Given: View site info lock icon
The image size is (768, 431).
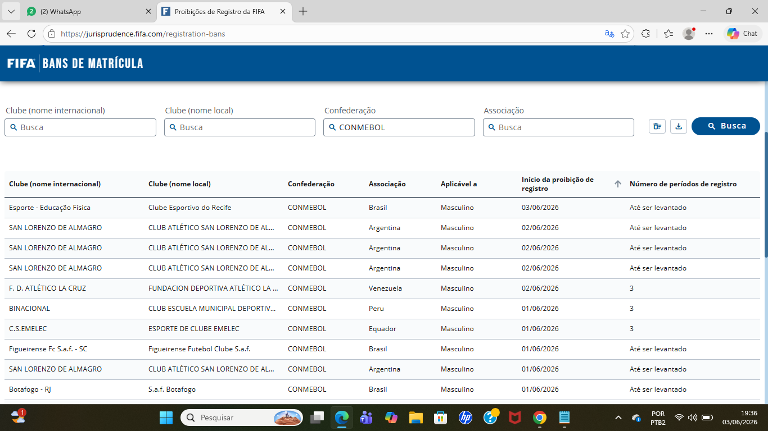Looking at the screenshot, I should point(52,34).
